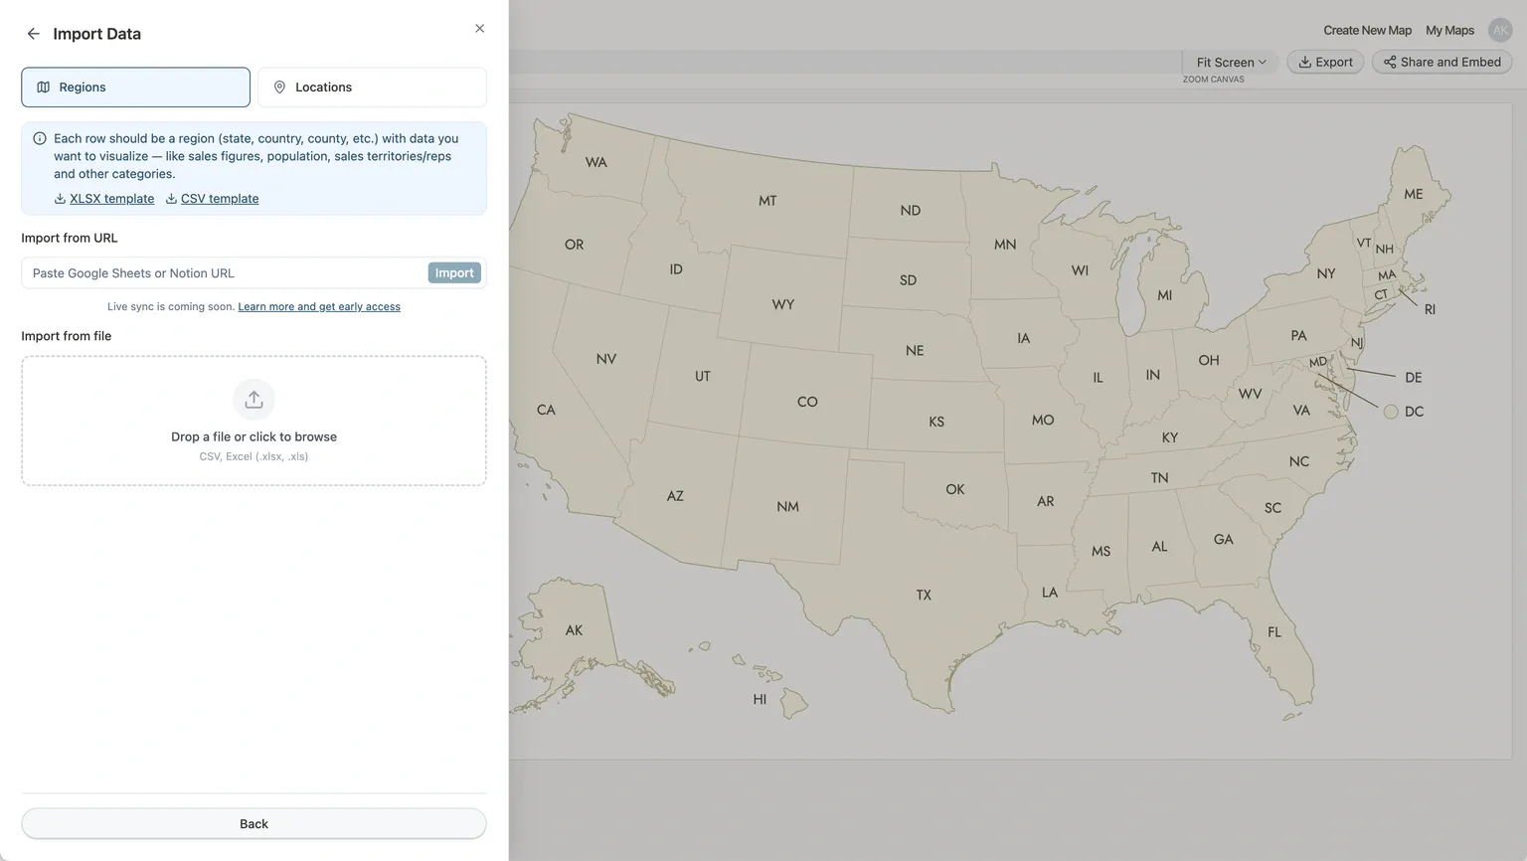The height and width of the screenshot is (861, 1527).
Task: Click the upload icon in the drop zone
Action: (x=254, y=400)
